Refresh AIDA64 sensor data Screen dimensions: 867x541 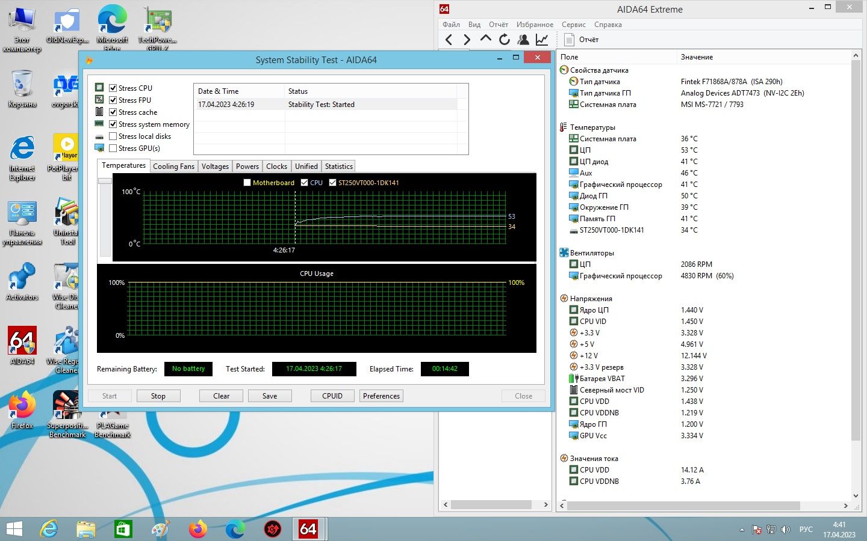point(505,40)
